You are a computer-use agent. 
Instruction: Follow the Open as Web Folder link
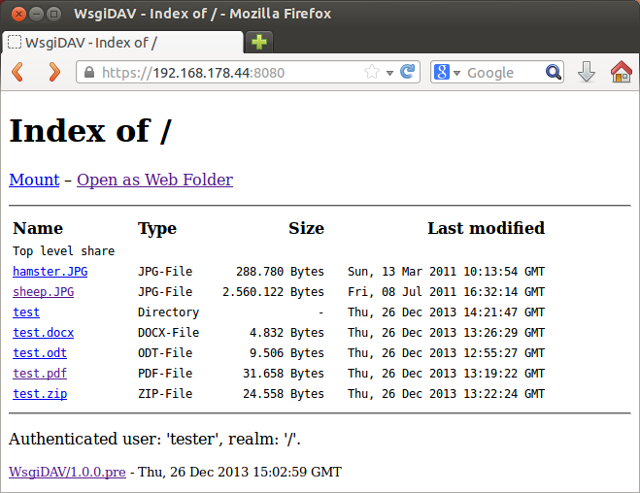(x=154, y=180)
